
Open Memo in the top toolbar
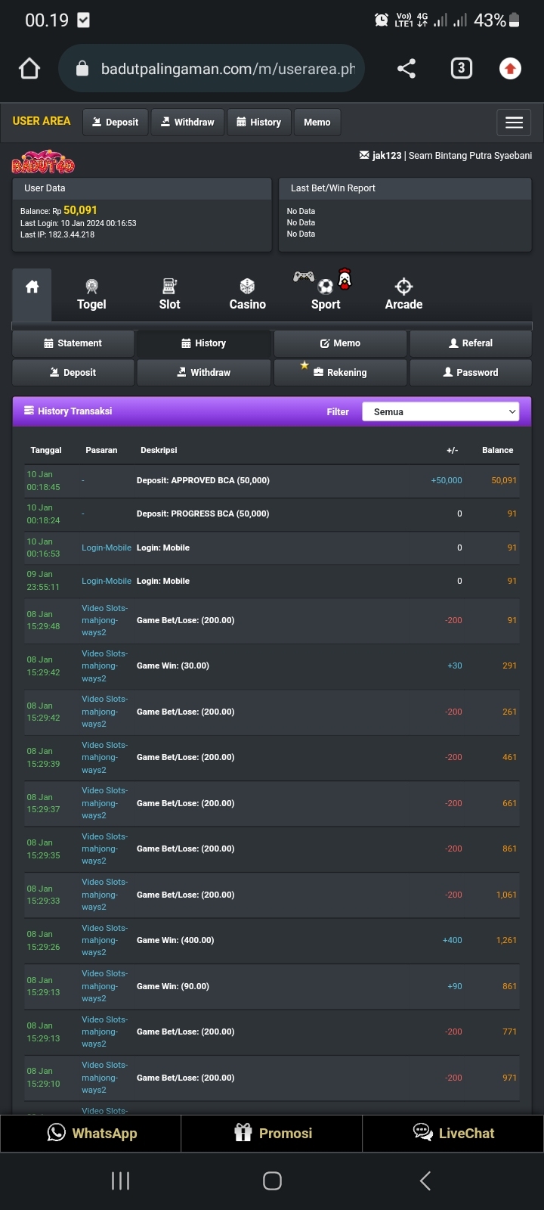point(317,122)
